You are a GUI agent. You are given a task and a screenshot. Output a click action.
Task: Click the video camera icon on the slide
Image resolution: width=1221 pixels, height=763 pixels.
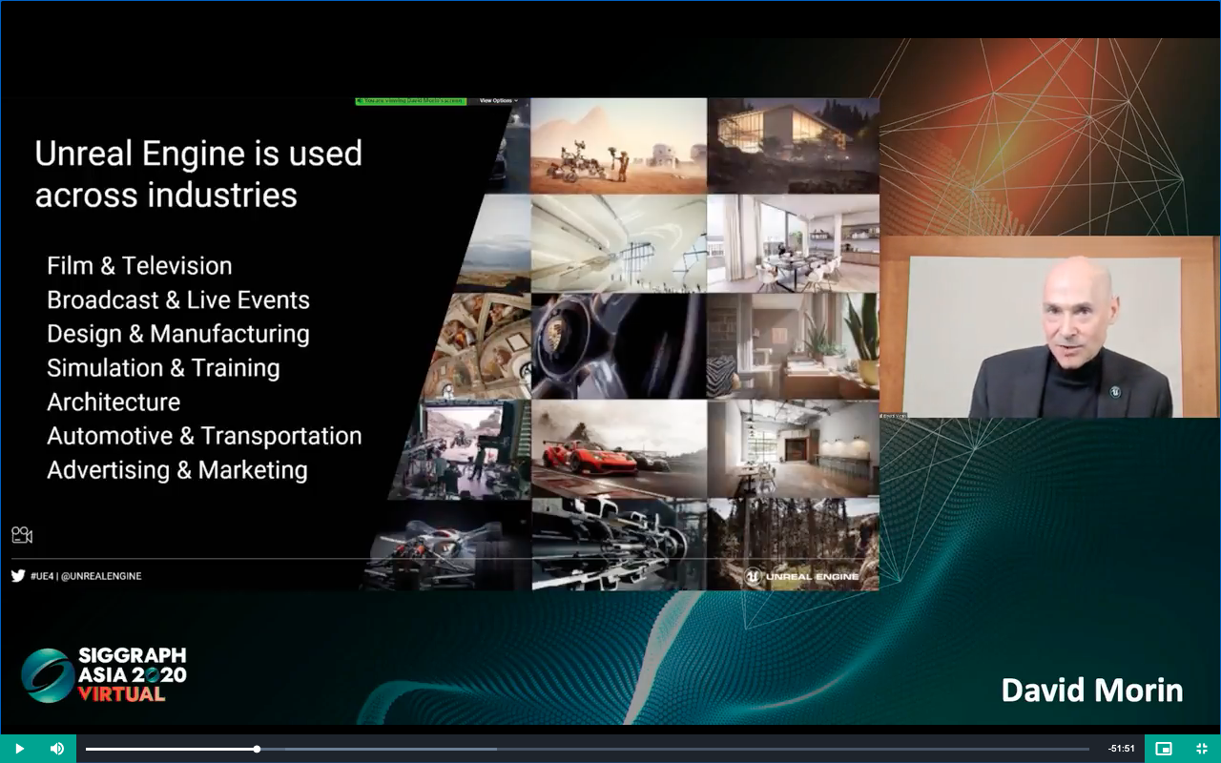click(x=22, y=535)
